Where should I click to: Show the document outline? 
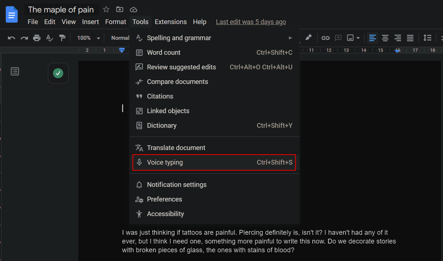coord(15,72)
